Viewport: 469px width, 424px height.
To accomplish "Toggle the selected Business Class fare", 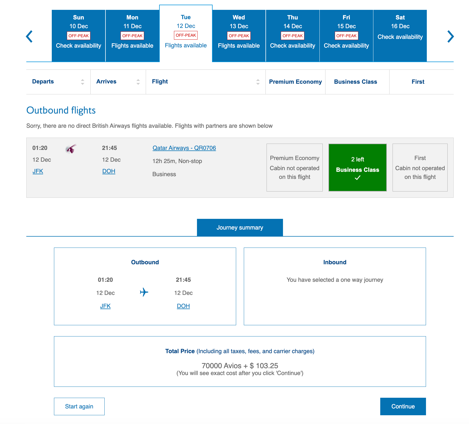I will 357,167.
